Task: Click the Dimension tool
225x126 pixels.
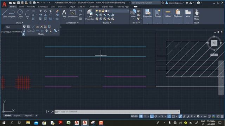Action: [73, 14]
